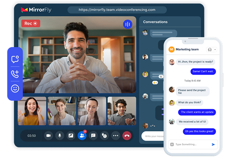Open more options three dots menu
Image resolution: width=230 pixels, height=157 pixels.
(116, 135)
